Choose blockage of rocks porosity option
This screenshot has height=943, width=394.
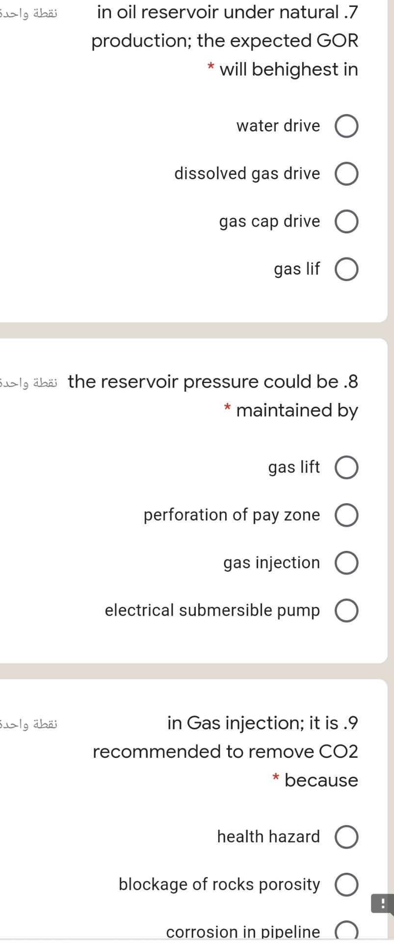pyautogui.click(x=346, y=884)
